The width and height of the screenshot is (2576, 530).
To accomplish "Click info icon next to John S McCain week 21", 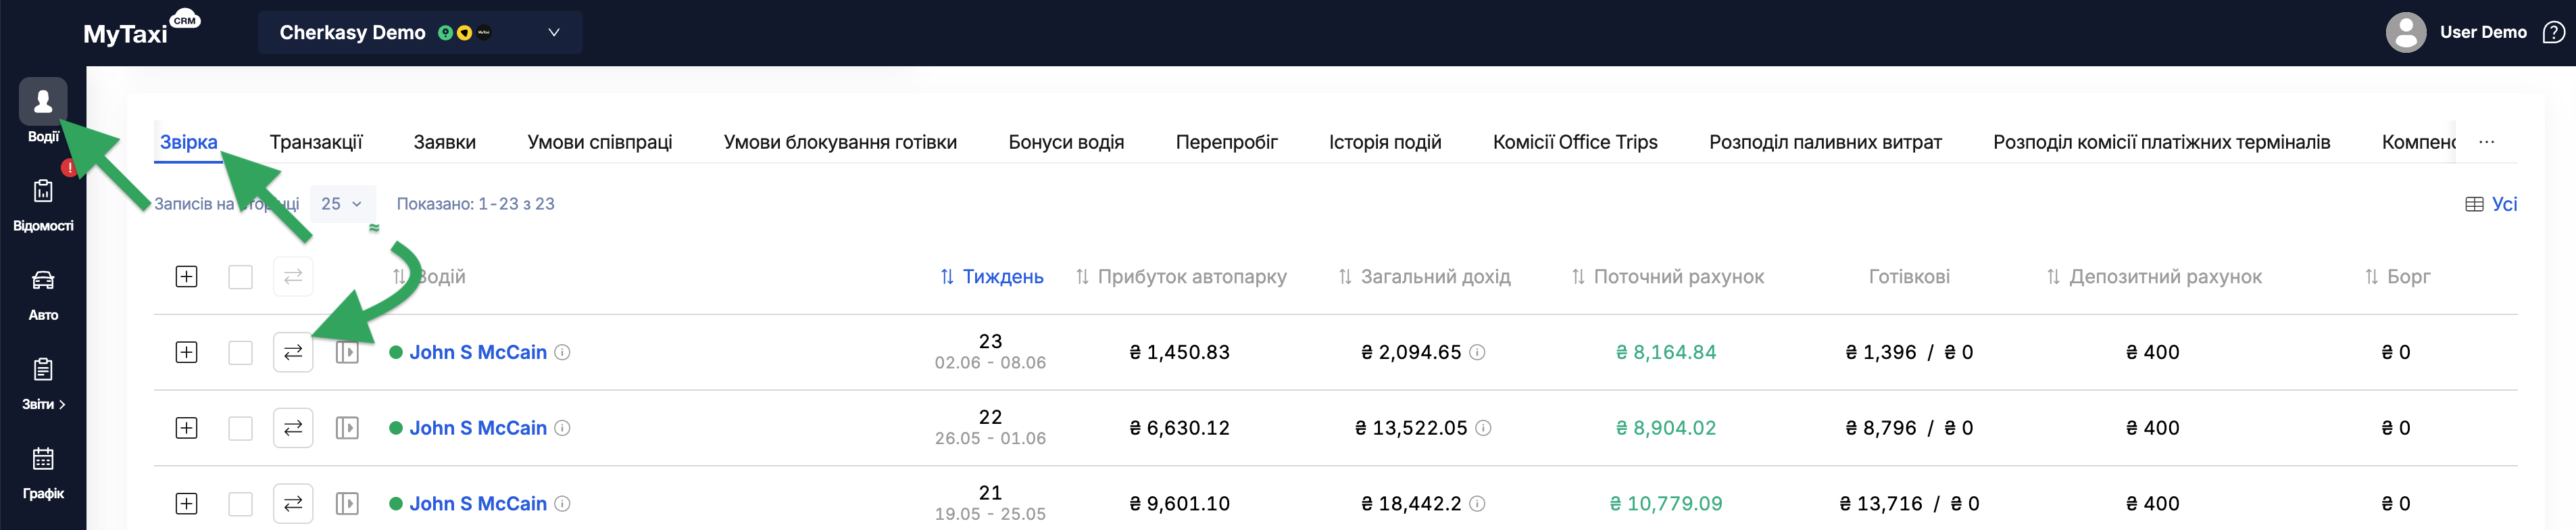I will (x=563, y=504).
